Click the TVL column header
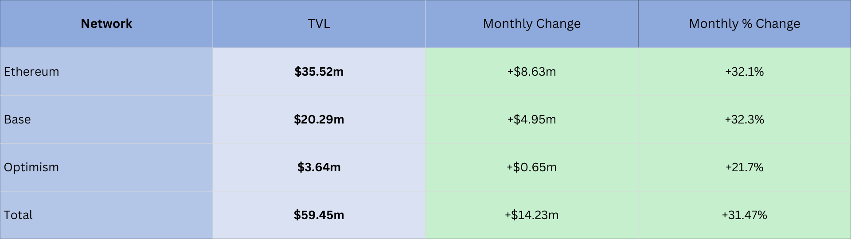The width and height of the screenshot is (851, 239). 319,24
